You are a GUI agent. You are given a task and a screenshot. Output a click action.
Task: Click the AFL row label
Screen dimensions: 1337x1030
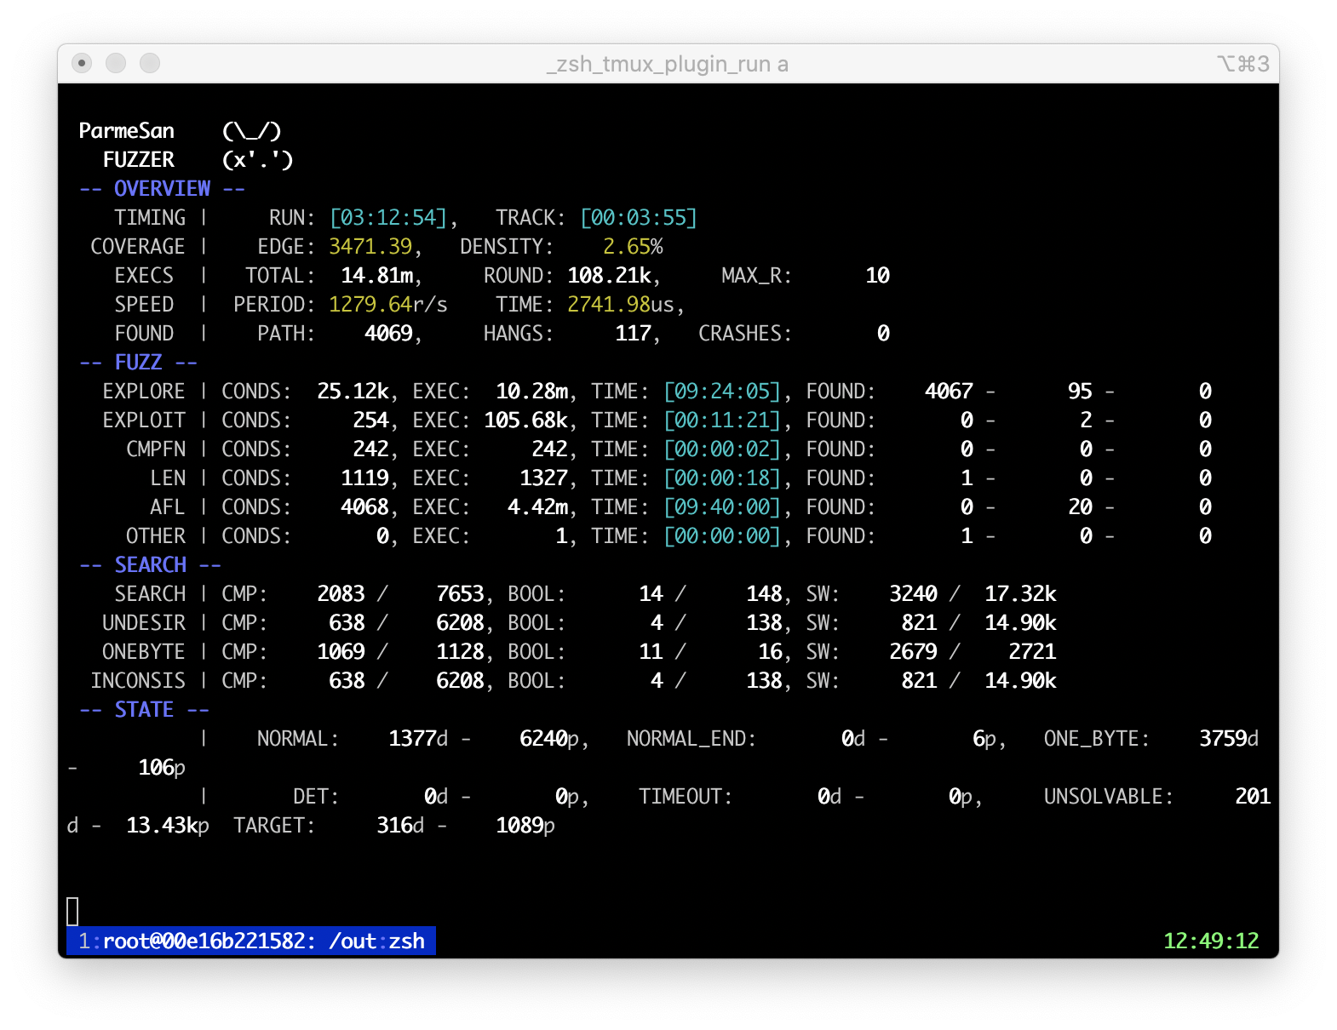click(168, 507)
